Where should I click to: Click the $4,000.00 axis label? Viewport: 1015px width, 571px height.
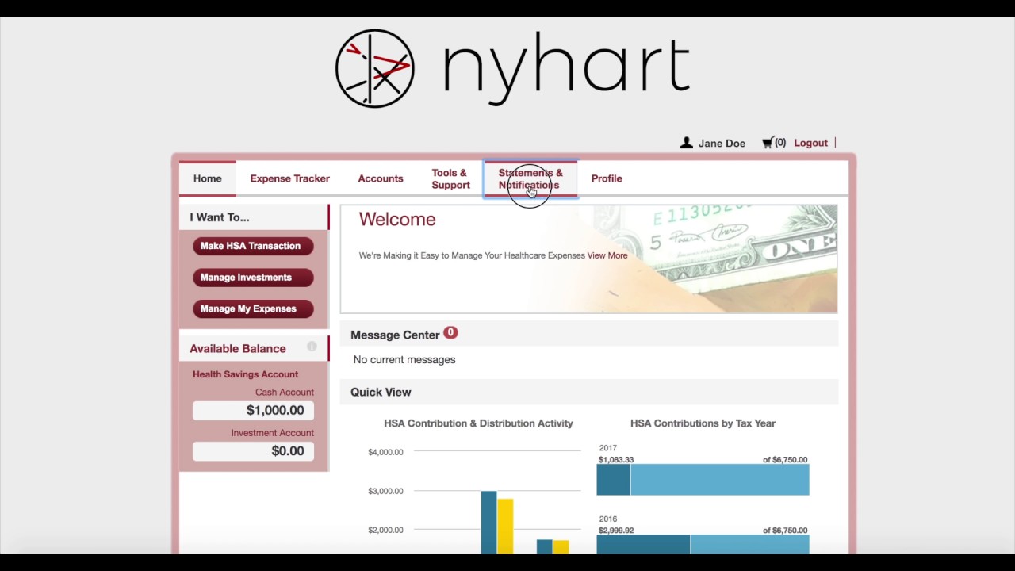coord(385,452)
